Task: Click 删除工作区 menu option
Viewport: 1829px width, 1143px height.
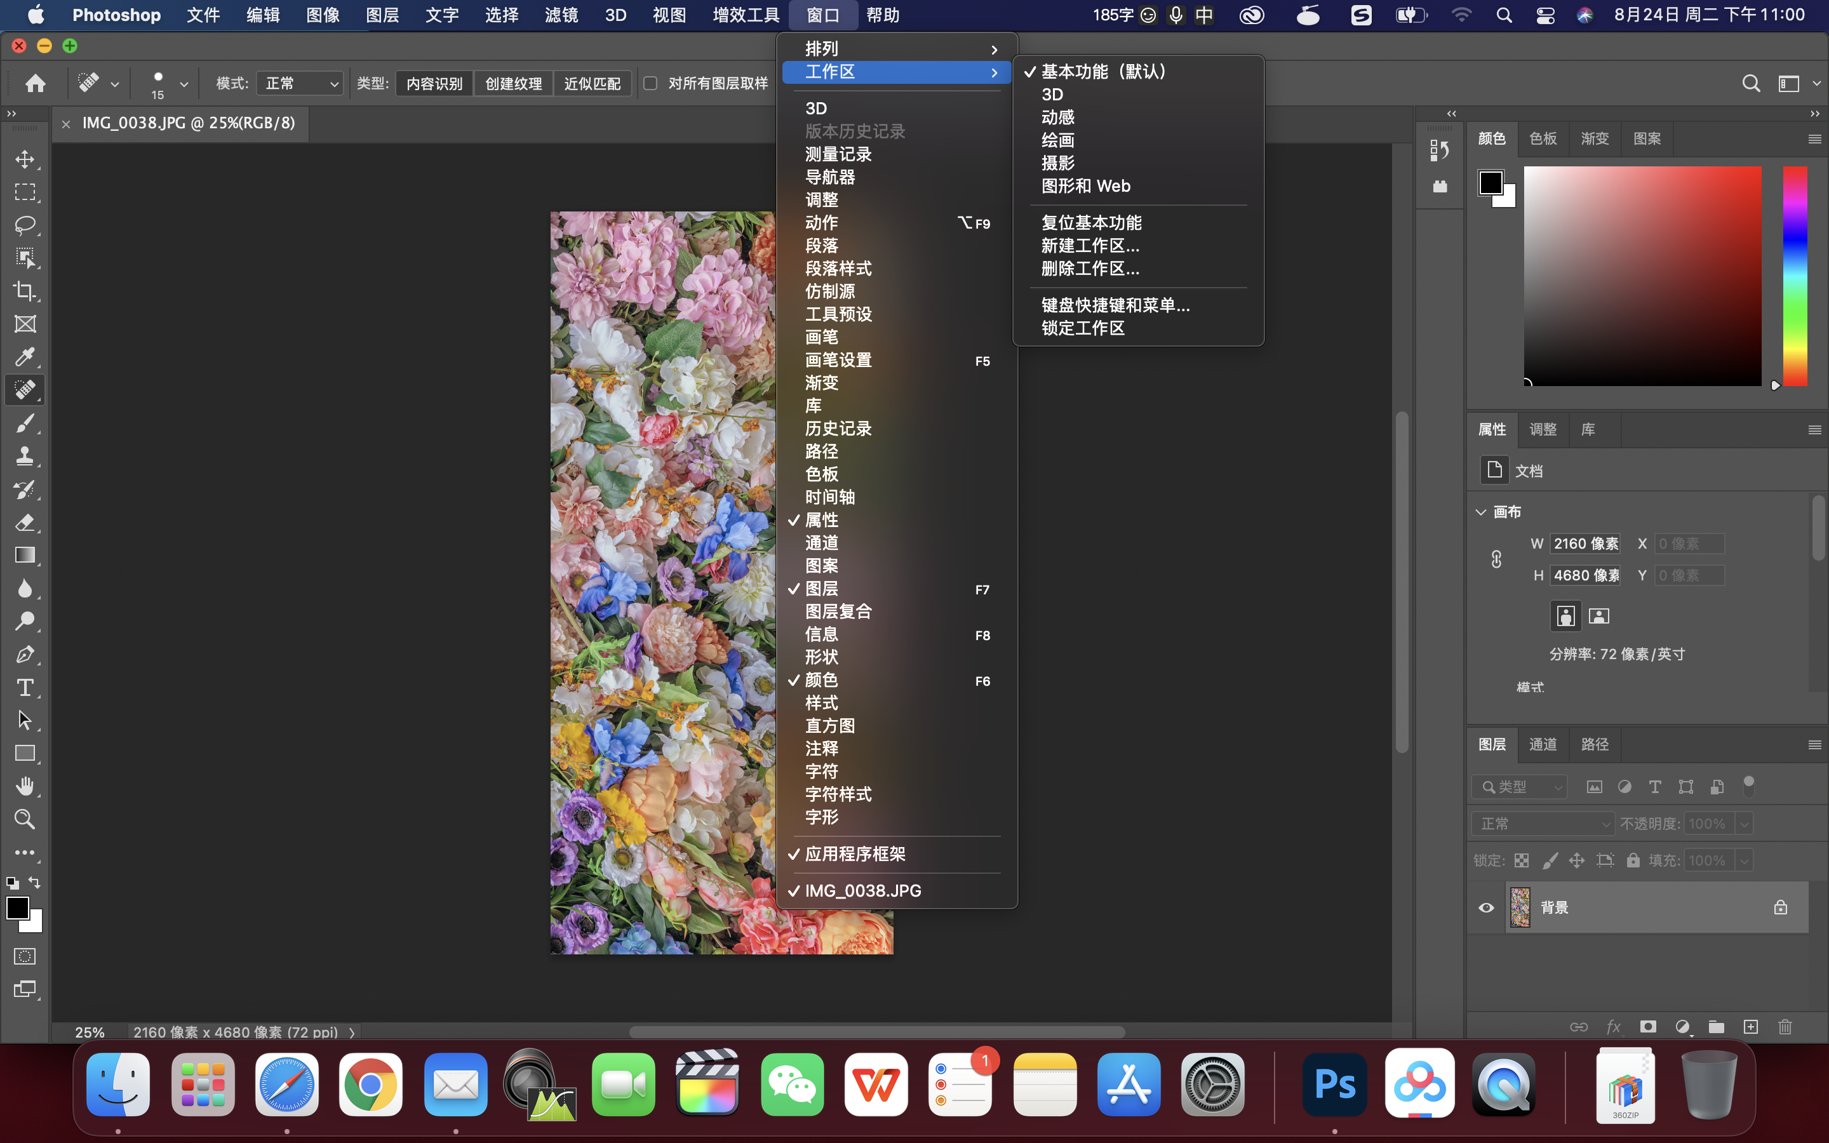Action: pyautogui.click(x=1089, y=269)
